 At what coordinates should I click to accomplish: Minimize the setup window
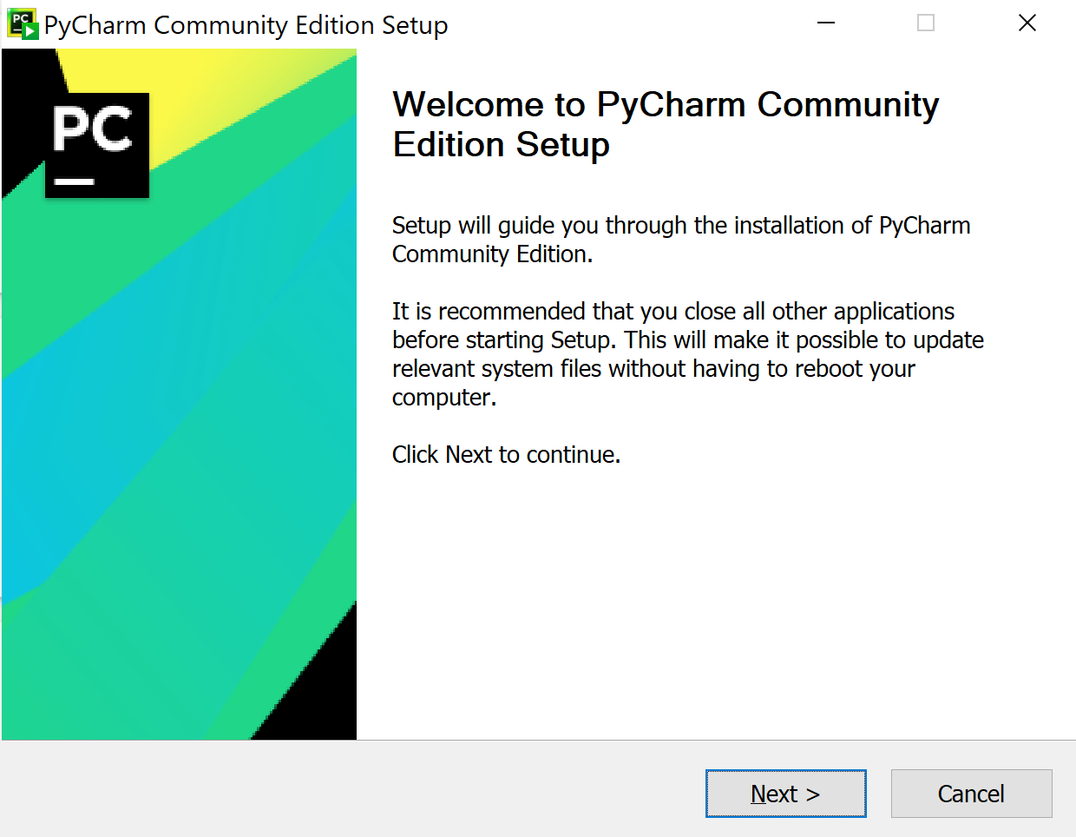click(826, 23)
